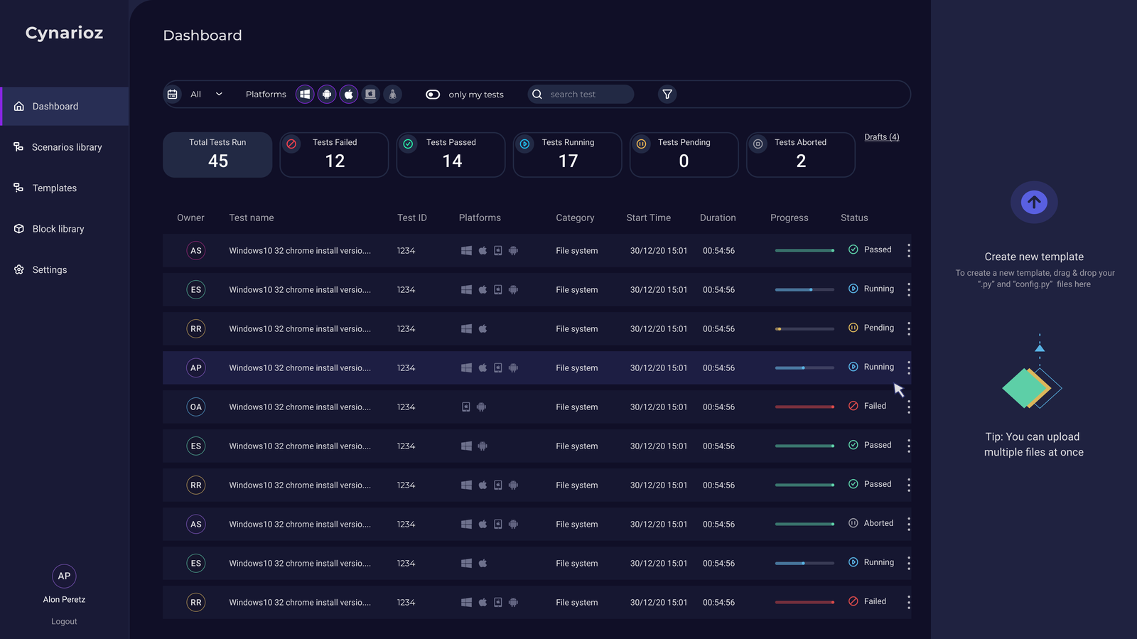This screenshot has height=639, width=1137.
Task: Click the Aborted status icon in AS row
Action: pyautogui.click(x=853, y=523)
